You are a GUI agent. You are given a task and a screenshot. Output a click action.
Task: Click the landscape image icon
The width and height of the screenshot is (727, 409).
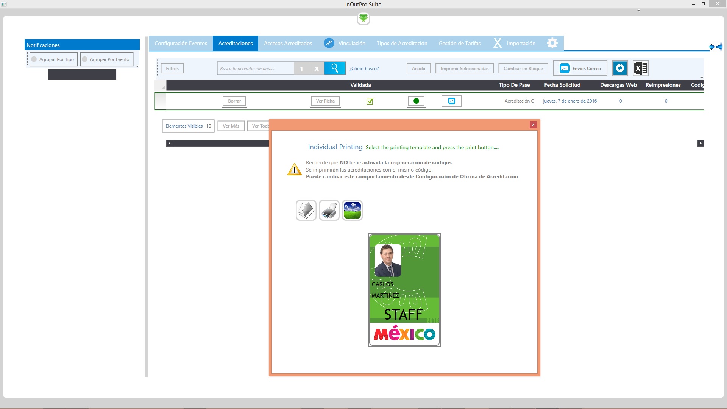coord(352,210)
